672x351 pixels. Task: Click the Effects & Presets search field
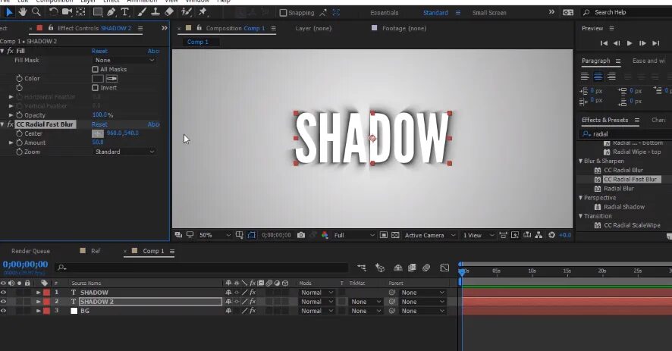click(626, 134)
